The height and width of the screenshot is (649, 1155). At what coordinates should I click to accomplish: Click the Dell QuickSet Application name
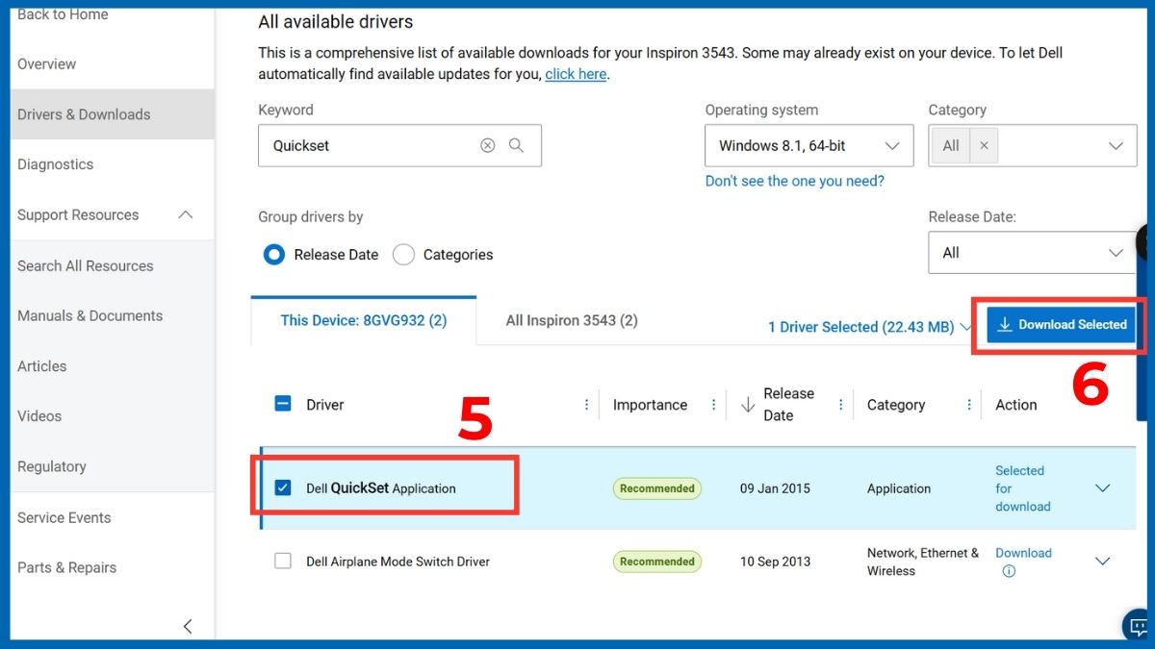pos(381,488)
